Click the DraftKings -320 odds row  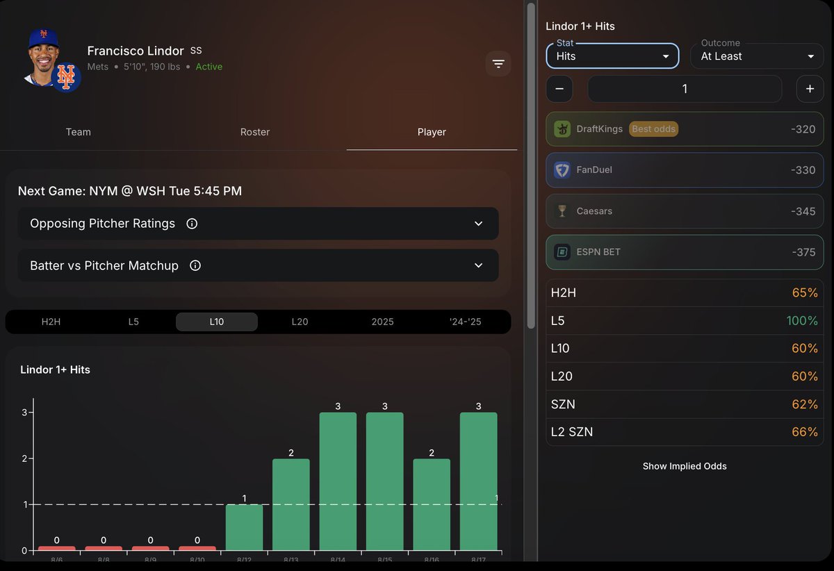point(685,129)
